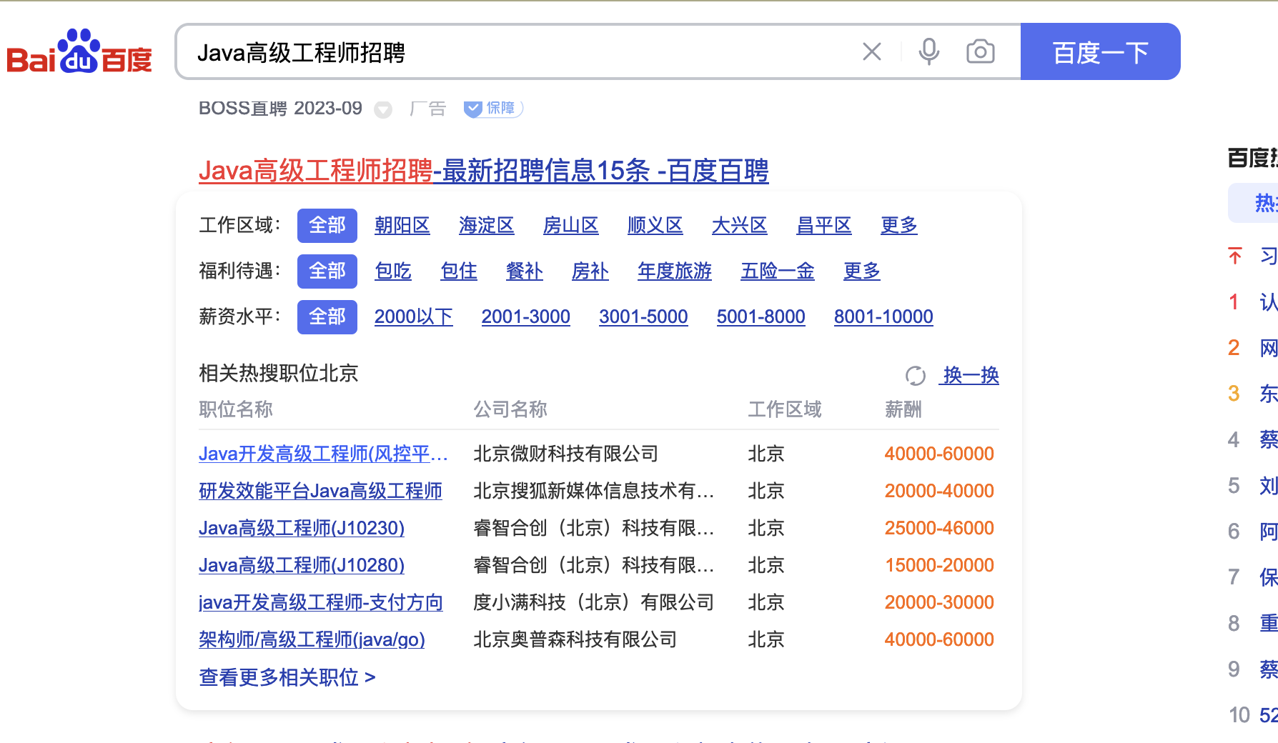Filter jobs by 海淀区
Image resolution: width=1278 pixels, height=743 pixels.
click(486, 225)
